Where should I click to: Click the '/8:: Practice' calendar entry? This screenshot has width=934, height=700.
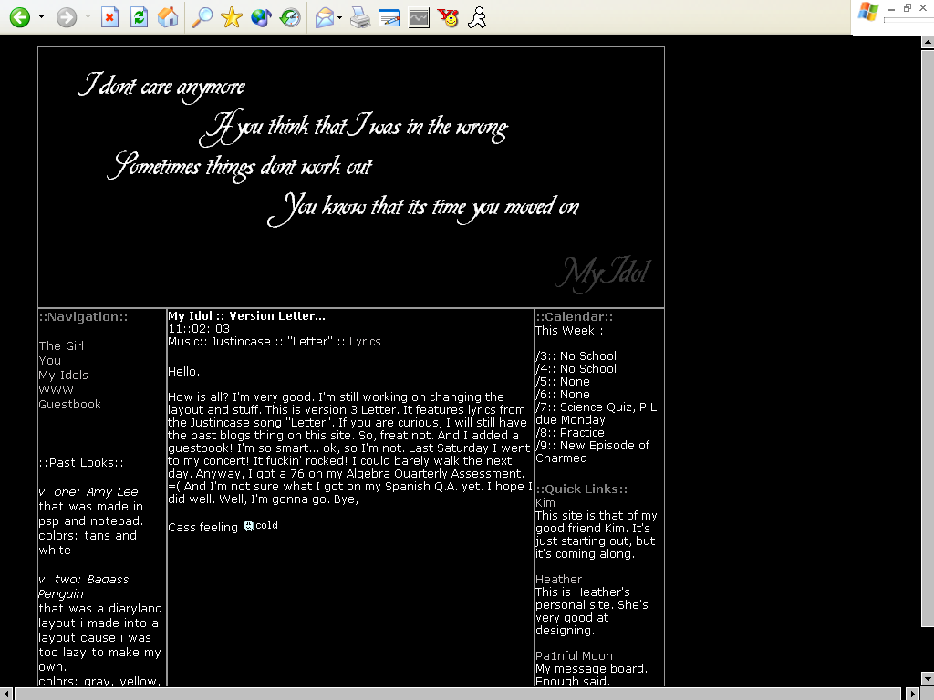pyautogui.click(x=570, y=433)
